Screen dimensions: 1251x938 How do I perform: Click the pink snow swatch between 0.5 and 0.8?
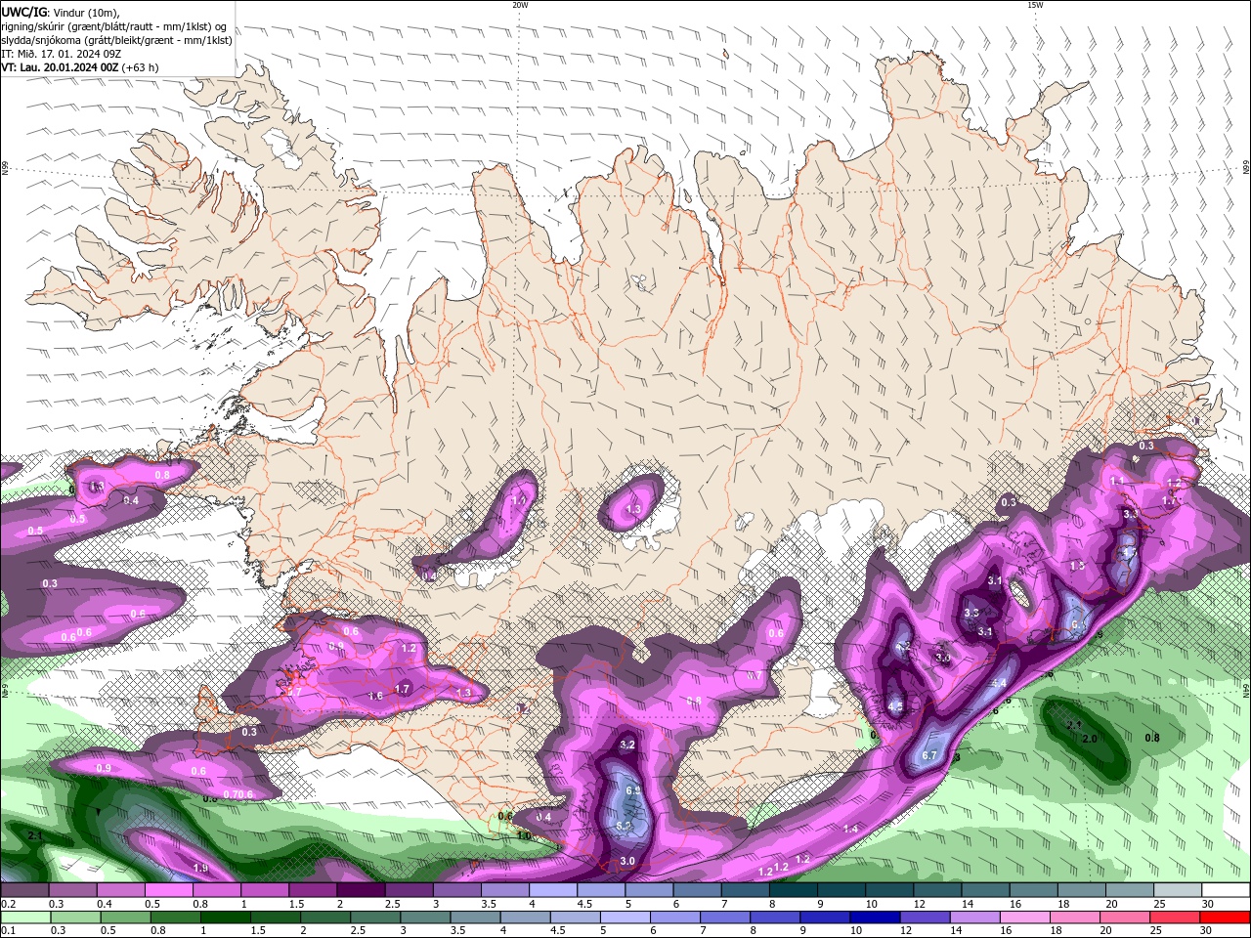tap(168, 890)
